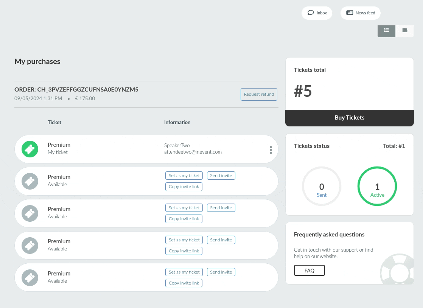Screen dimensions: 423x308
Task: Click the Active tickets green circle
Action: [377, 187]
